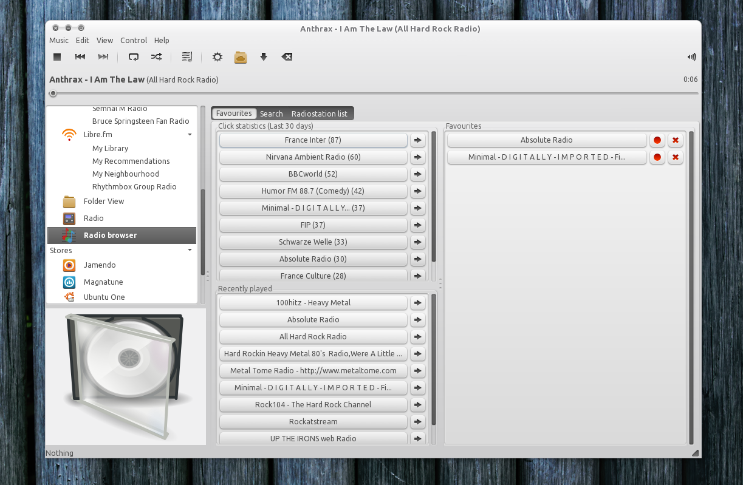The width and height of the screenshot is (743, 485).
Task: Play Schwarze Welle (33) station
Action: pyautogui.click(x=313, y=242)
